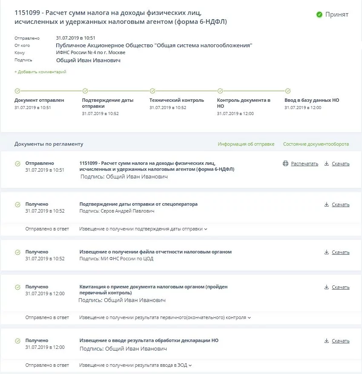362x374 pixels.
Task: Open Состояние документооборота tab
Action: tap(316, 144)
